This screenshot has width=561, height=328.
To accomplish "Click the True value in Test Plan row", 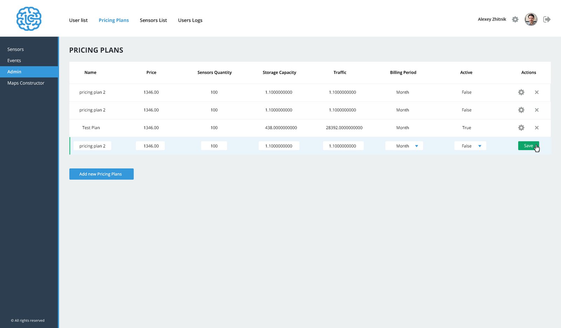I will tap(467, 128).
